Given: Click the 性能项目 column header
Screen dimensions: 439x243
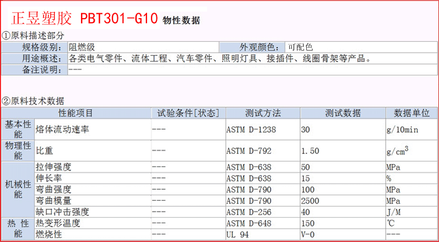Looking at the screenshot, I should (76, 113).
